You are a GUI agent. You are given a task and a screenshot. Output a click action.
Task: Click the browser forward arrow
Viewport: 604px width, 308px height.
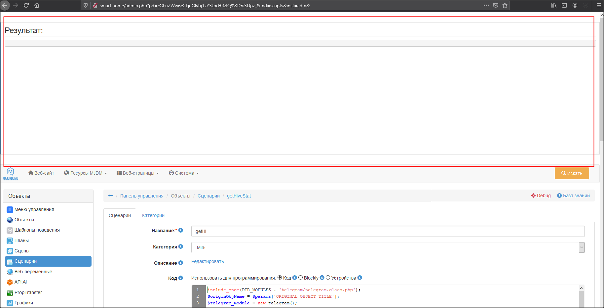tap(16, 5)
